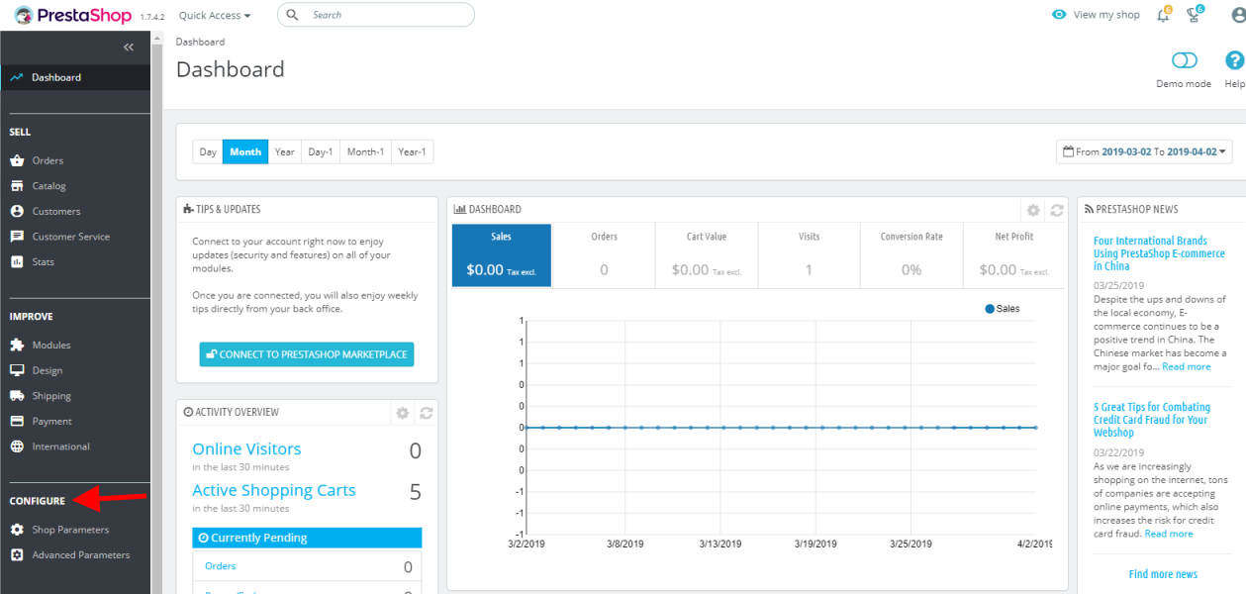
Task: Open the Activity Overview settings gear
Action: pos(402,413)
